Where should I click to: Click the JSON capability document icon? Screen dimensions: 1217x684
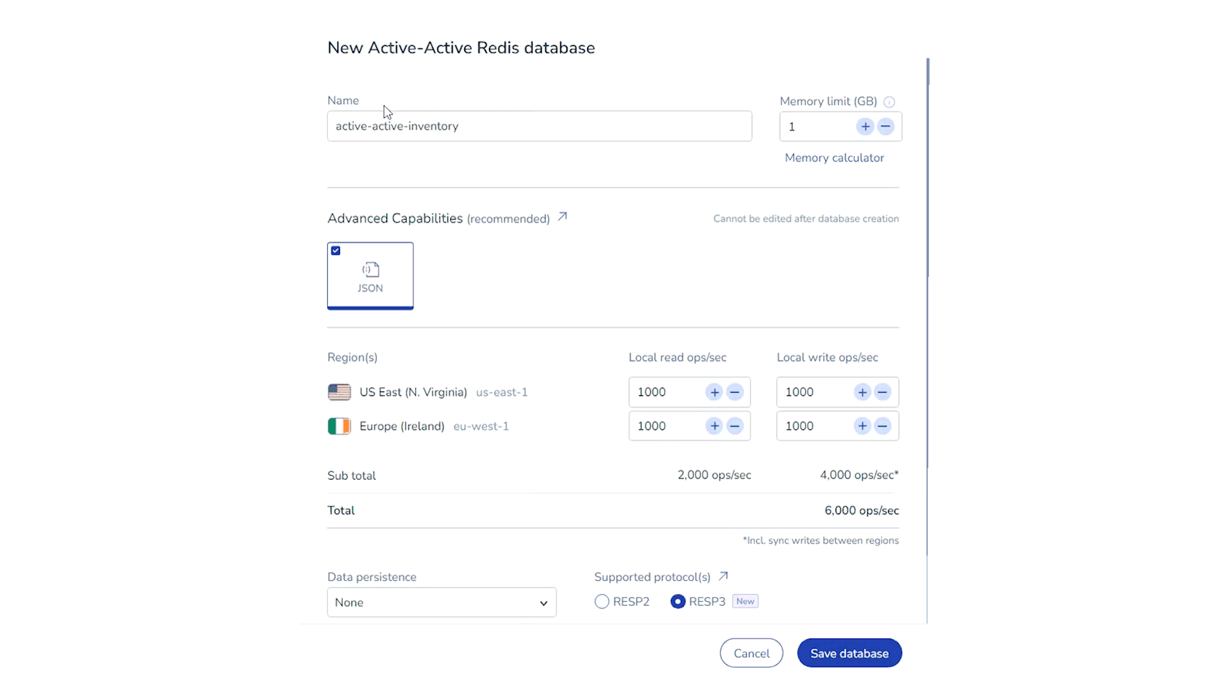tap(371, 269)
